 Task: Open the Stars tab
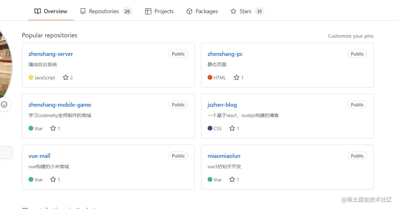tap(247, 11)
